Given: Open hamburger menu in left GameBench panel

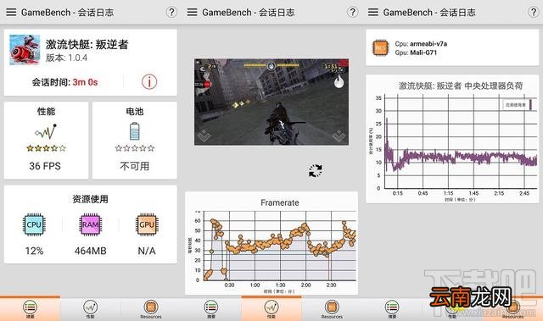Looking at the screenshot, I should coord(11,13).
